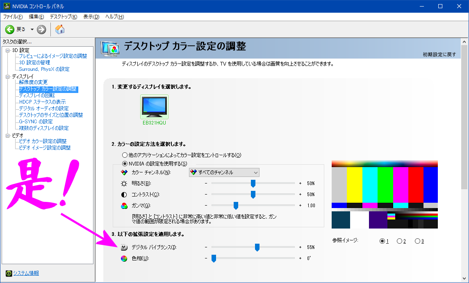This screenshot has height=283, width=469.
Task: Click the color channel RGB icon
Action: [x=124, y=172]
